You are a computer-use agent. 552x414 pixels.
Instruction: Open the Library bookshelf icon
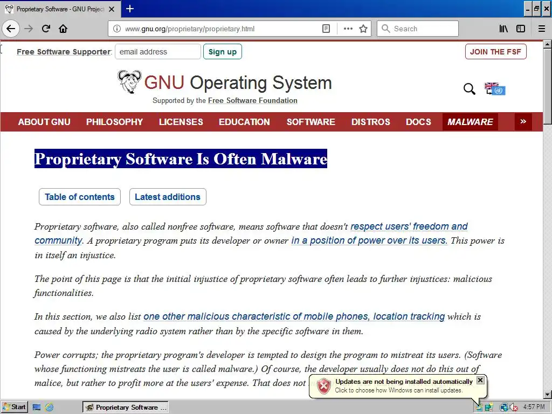tap(503, 29)
